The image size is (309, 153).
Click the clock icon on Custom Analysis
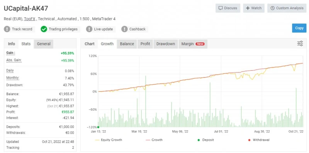tap(273, 8)
